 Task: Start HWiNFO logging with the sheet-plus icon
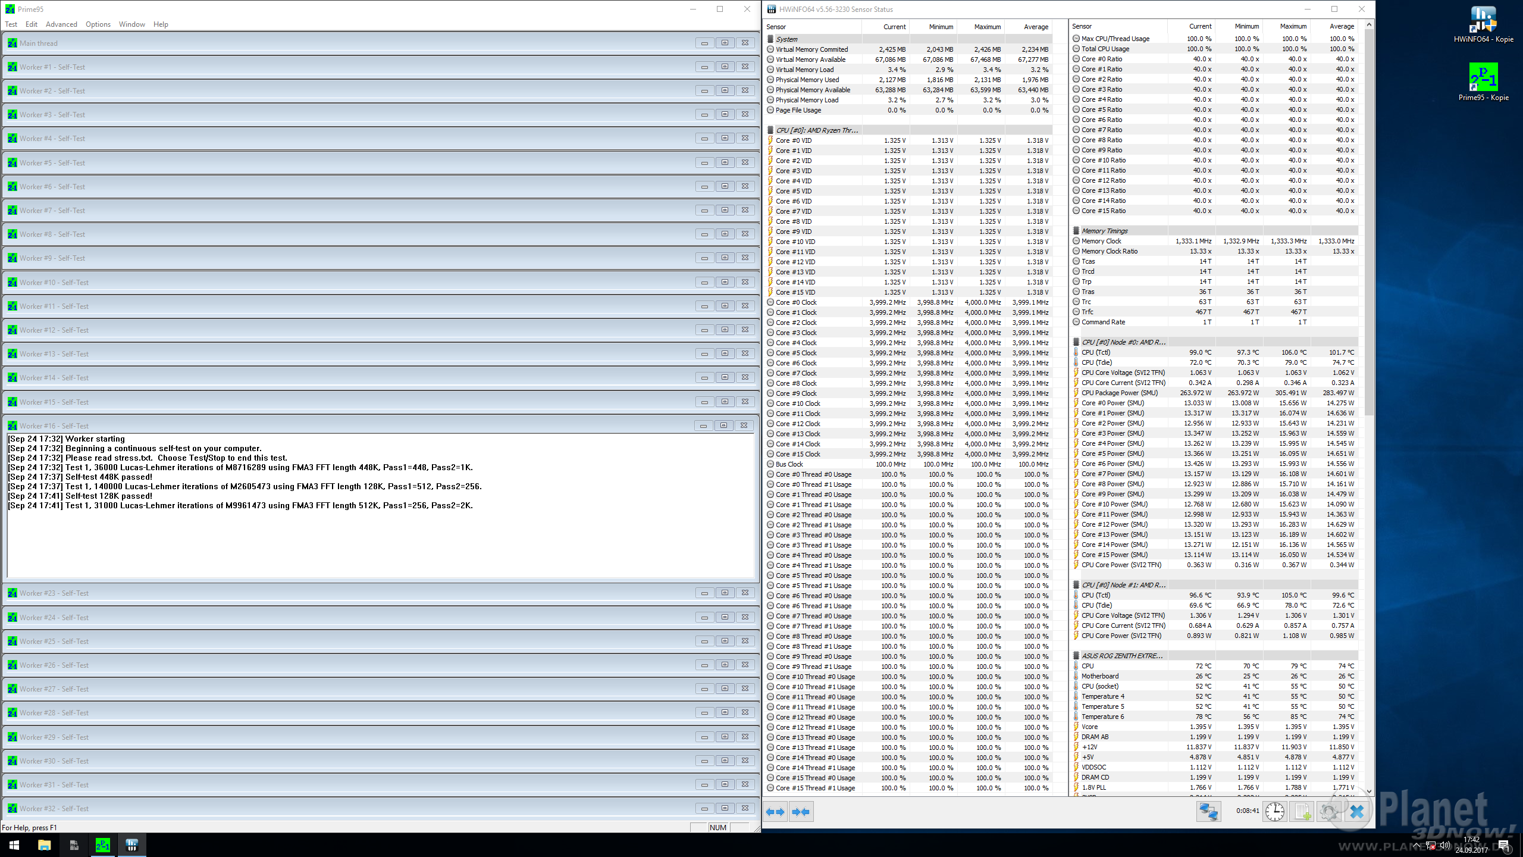pos(1302,812)
